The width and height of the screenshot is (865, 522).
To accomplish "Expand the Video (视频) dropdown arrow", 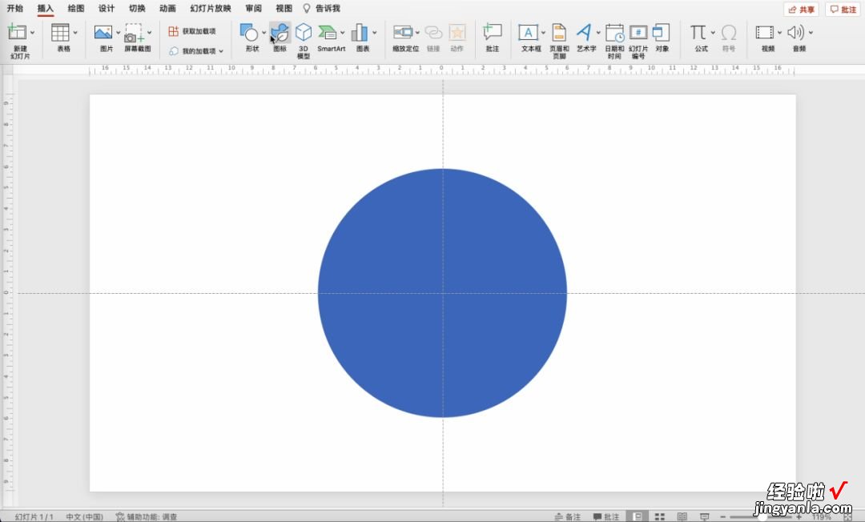I will click(x=779, y=33).
